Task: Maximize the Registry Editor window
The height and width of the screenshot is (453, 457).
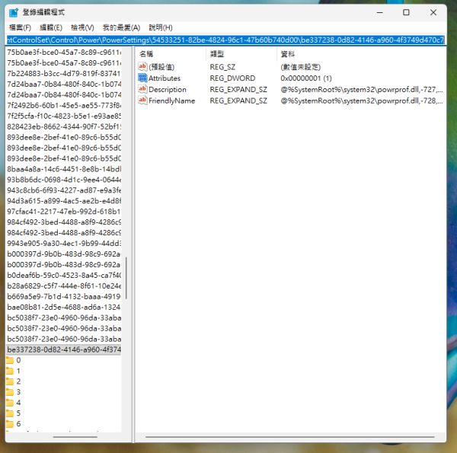Action: pos(406,12)
